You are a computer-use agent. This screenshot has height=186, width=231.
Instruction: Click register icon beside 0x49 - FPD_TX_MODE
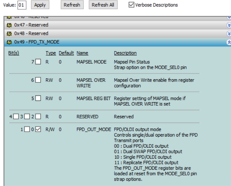coord(9,42)
